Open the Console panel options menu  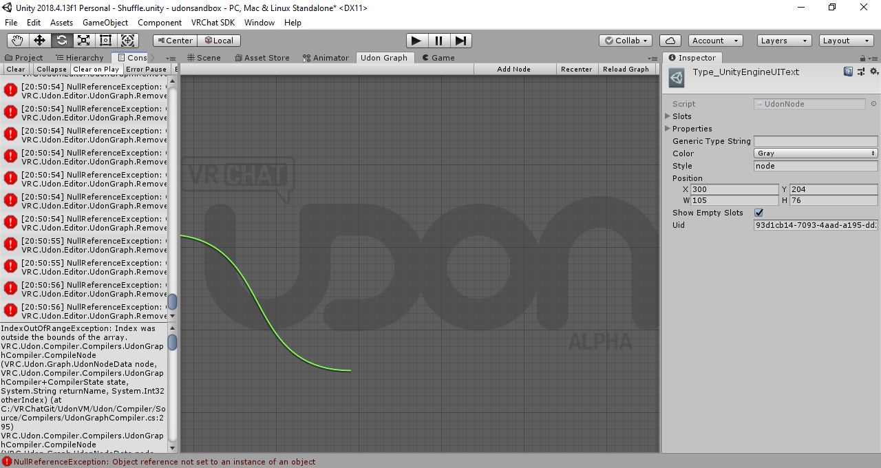point(171,58)
